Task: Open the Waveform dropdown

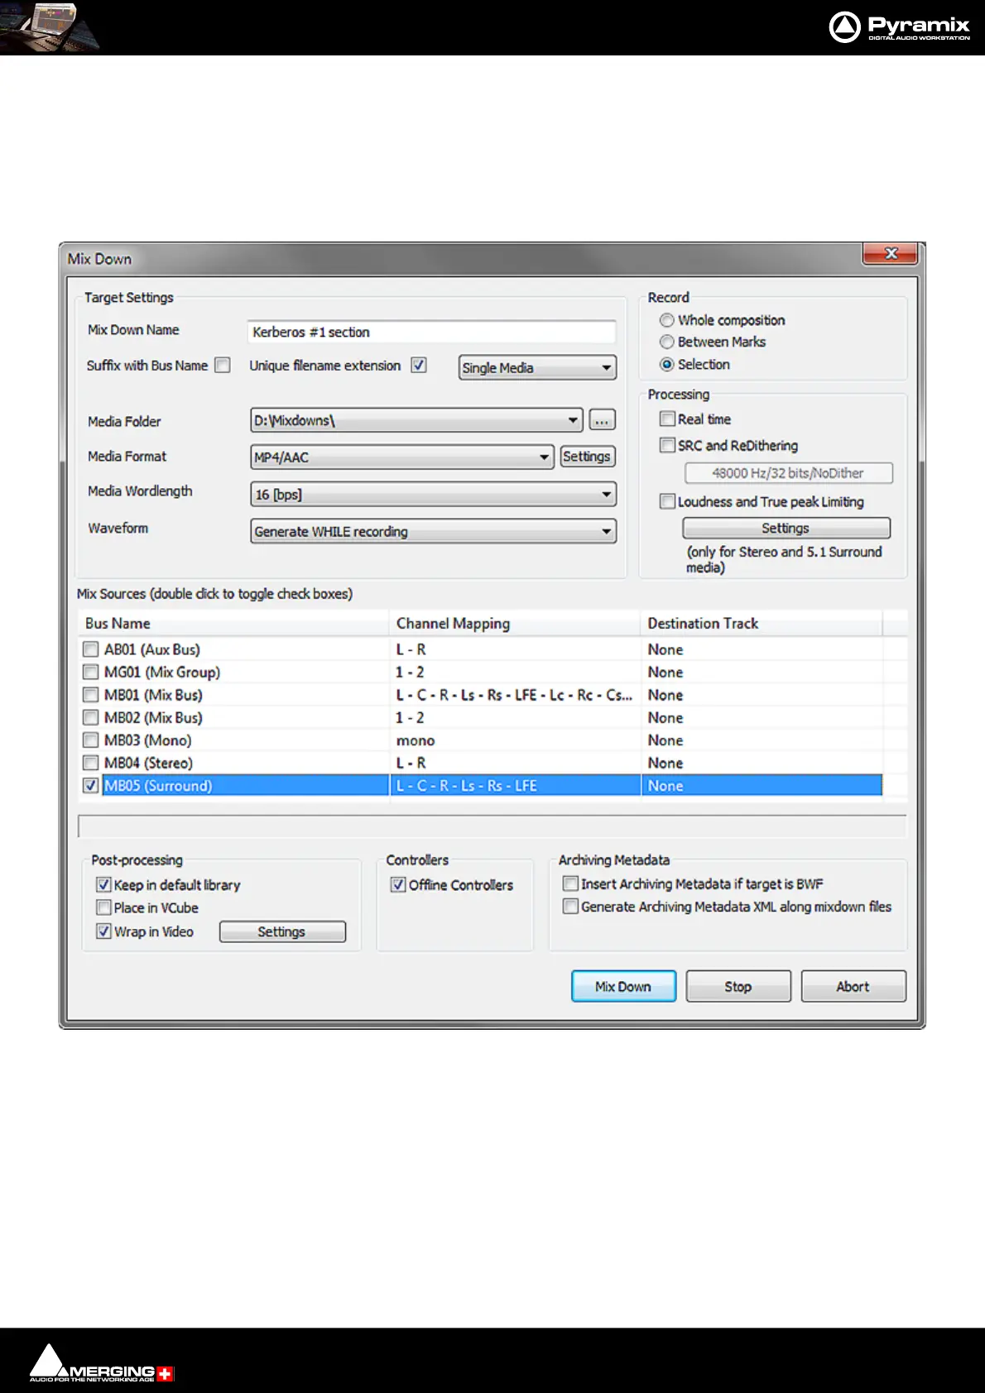Action: click(433, 531)
